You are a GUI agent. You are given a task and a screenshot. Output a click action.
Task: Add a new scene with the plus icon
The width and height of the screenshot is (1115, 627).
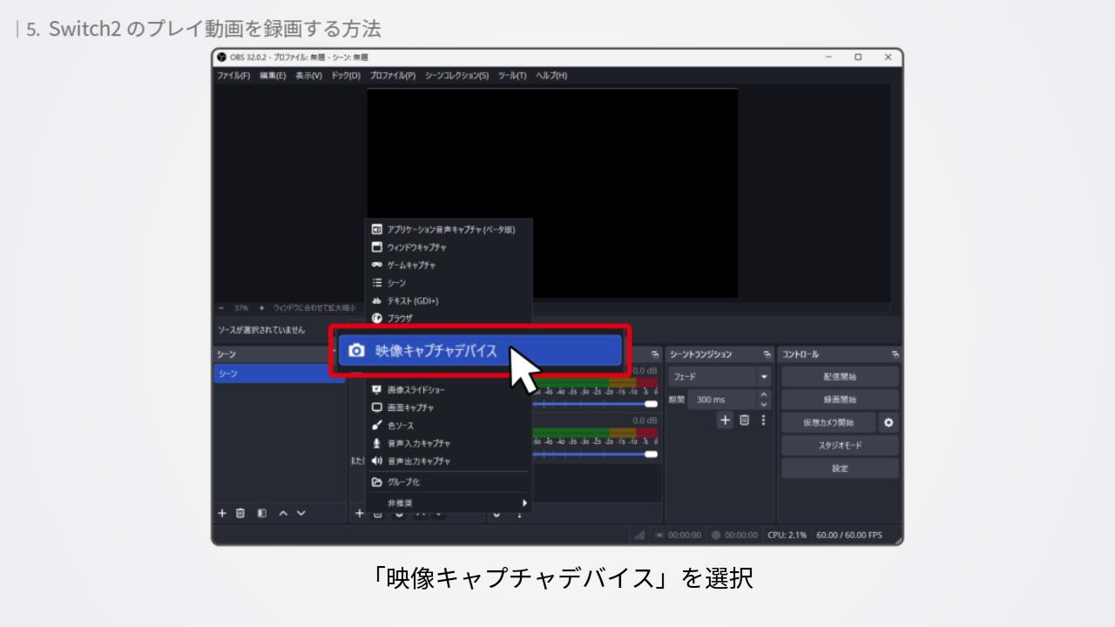click(221, 513)
